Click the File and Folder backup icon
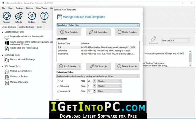Screen dimensions: 196x119 [x=7, y=49]
